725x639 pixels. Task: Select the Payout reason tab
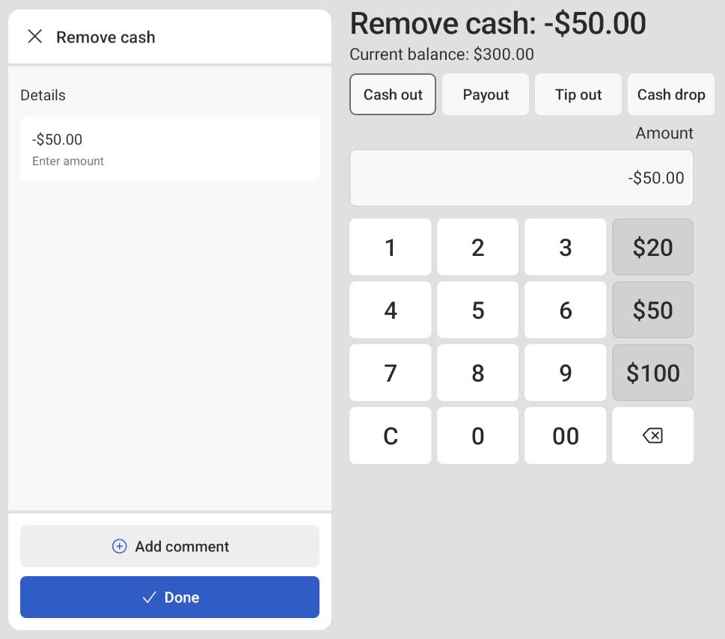(486, 94)
